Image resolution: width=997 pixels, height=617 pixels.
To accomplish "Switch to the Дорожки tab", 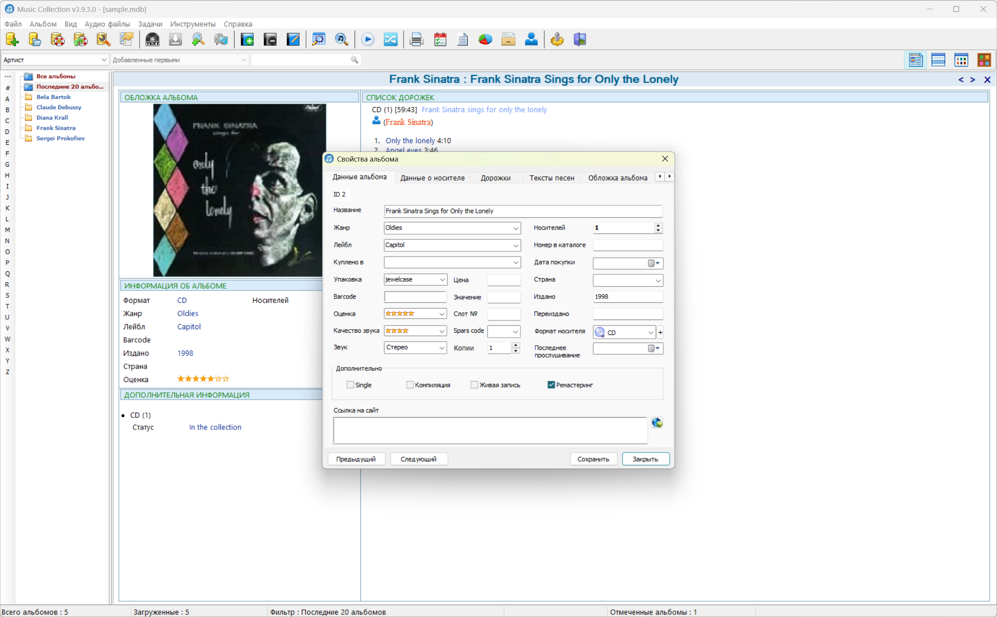I will (x=495, y=178).
